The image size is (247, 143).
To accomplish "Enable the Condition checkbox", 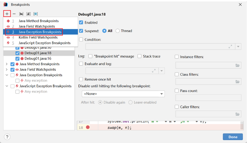I will pyautogui.click(x=81, y=39).
